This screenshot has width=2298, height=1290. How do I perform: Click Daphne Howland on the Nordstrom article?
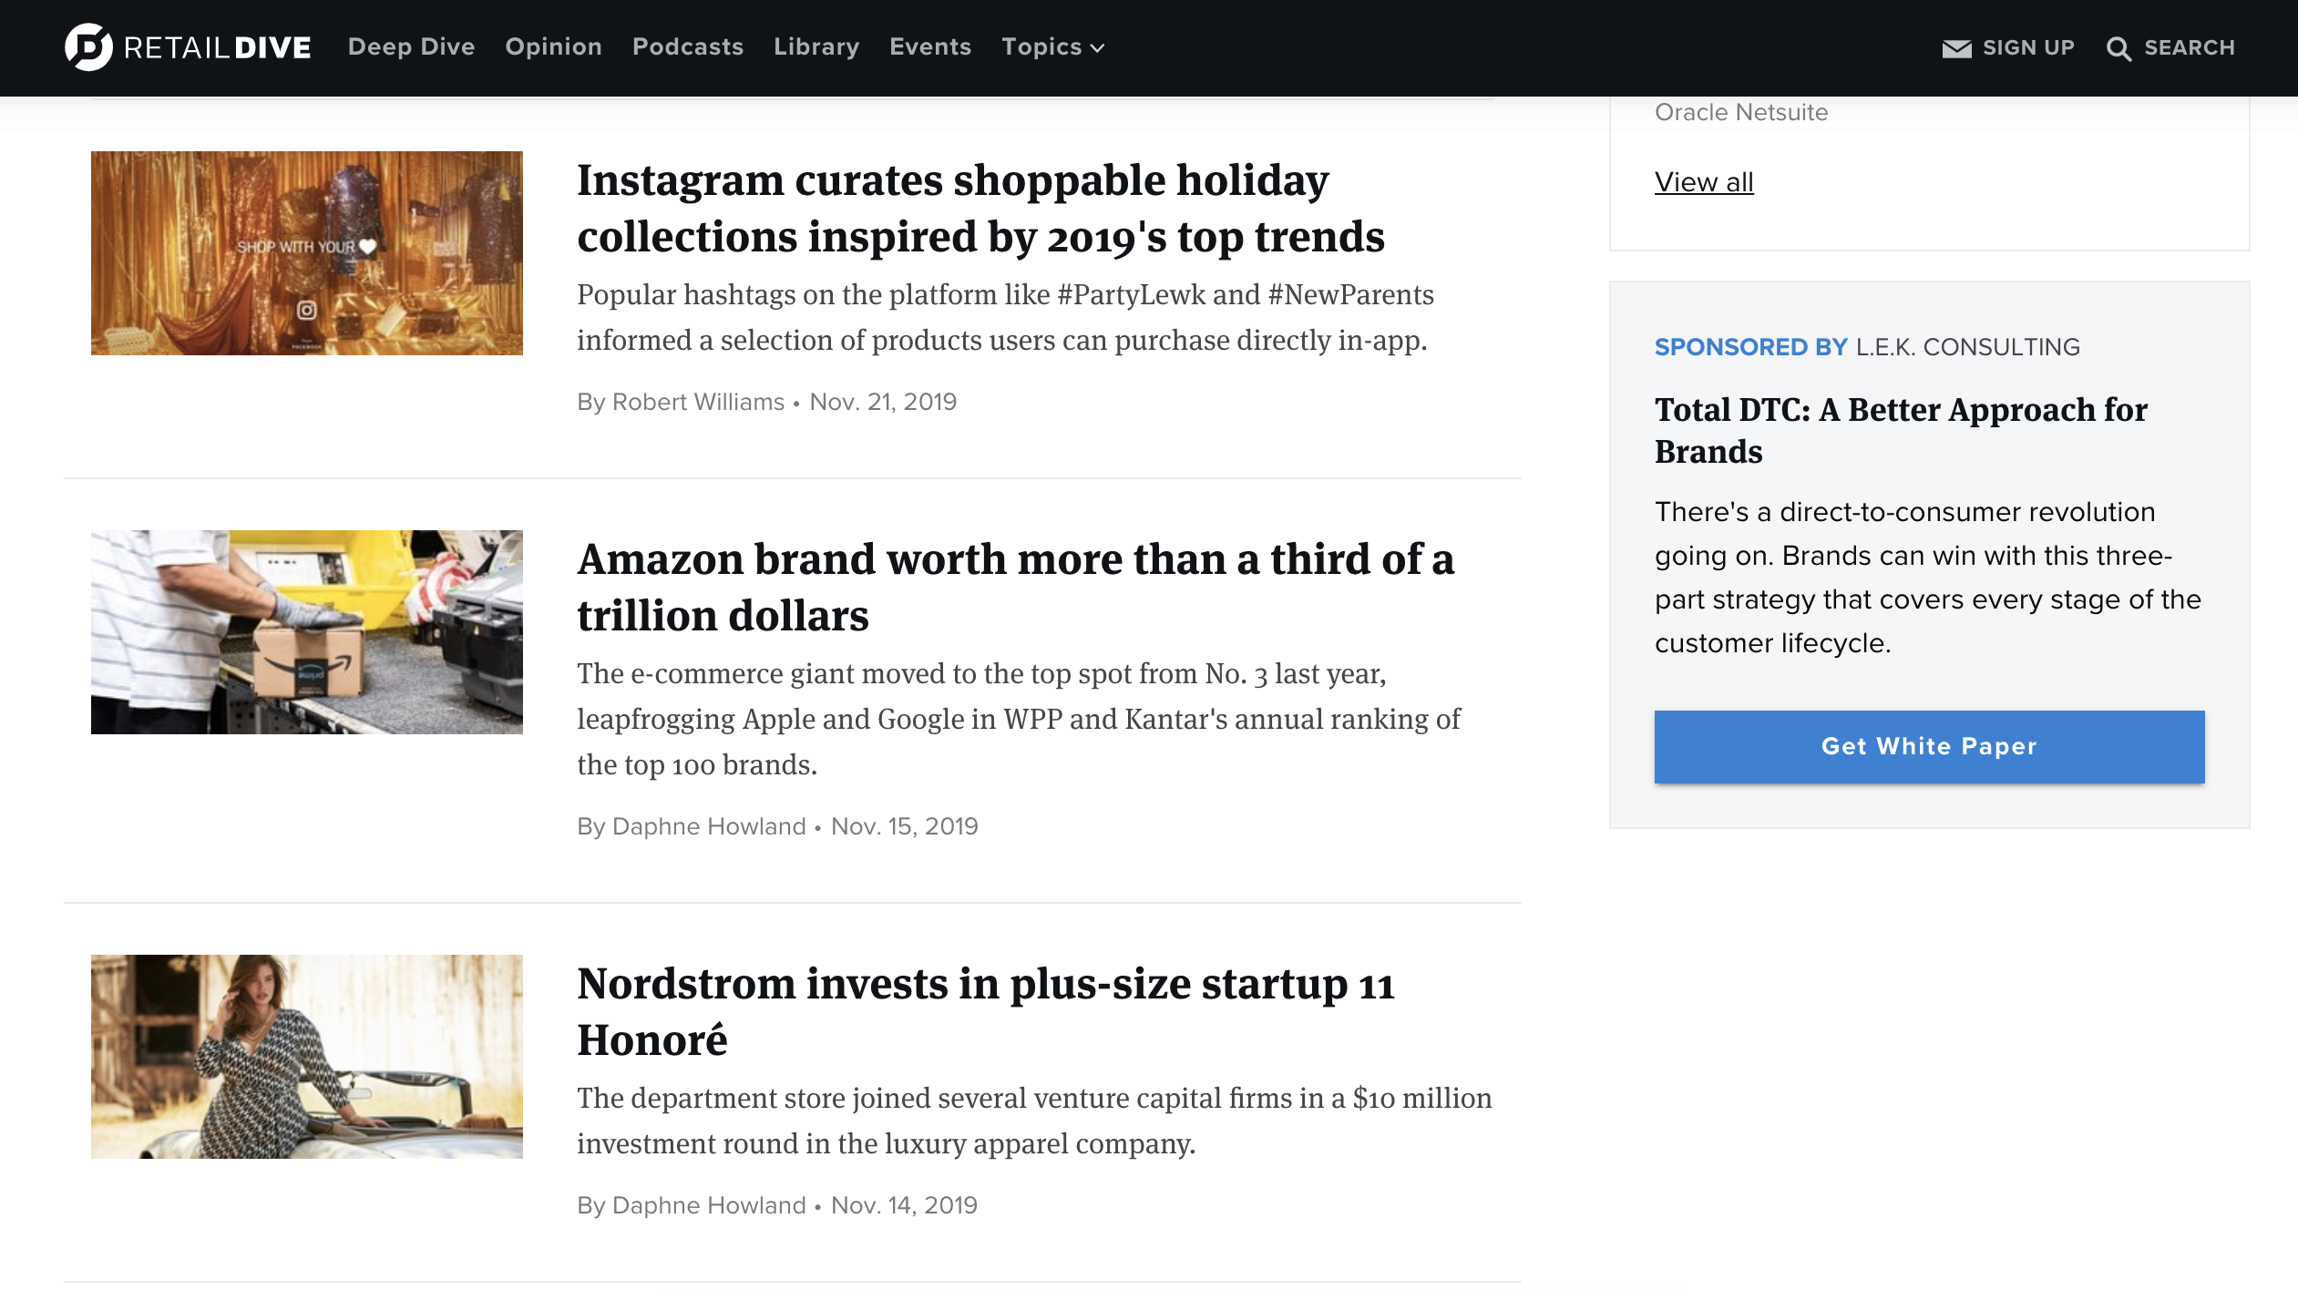click(709, 1205)
